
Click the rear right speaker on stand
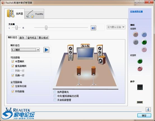(x=93, y=76)
